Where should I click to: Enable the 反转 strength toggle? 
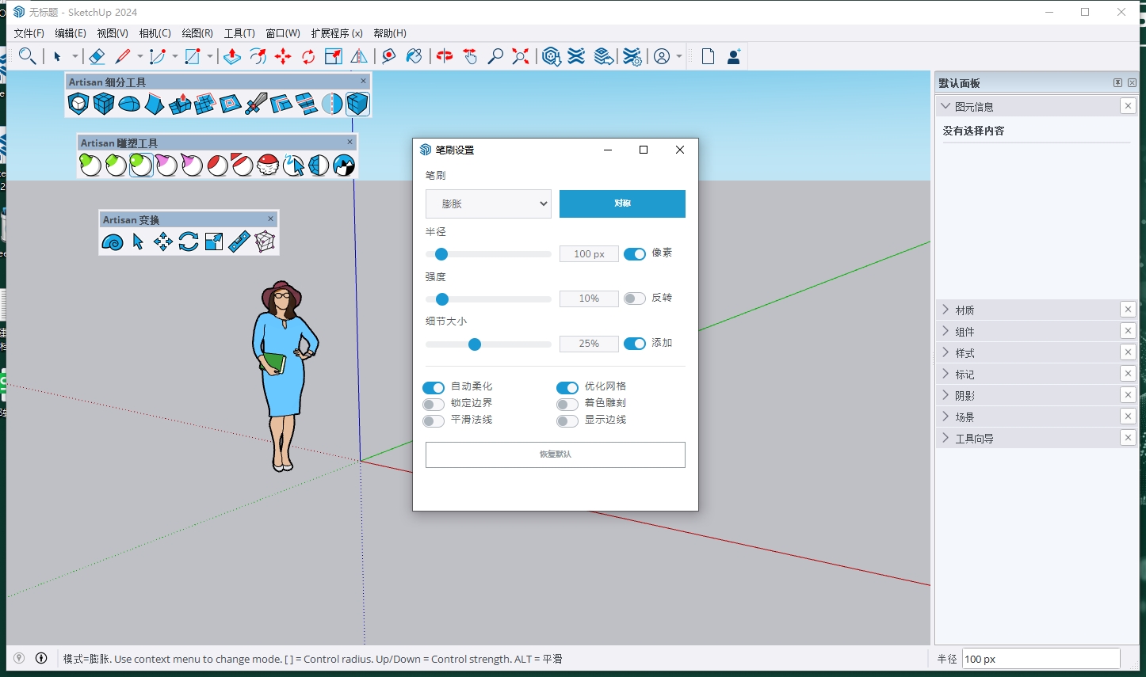pos(634,299)
